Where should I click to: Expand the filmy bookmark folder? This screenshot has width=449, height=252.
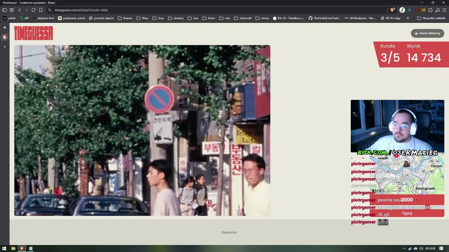142,18
